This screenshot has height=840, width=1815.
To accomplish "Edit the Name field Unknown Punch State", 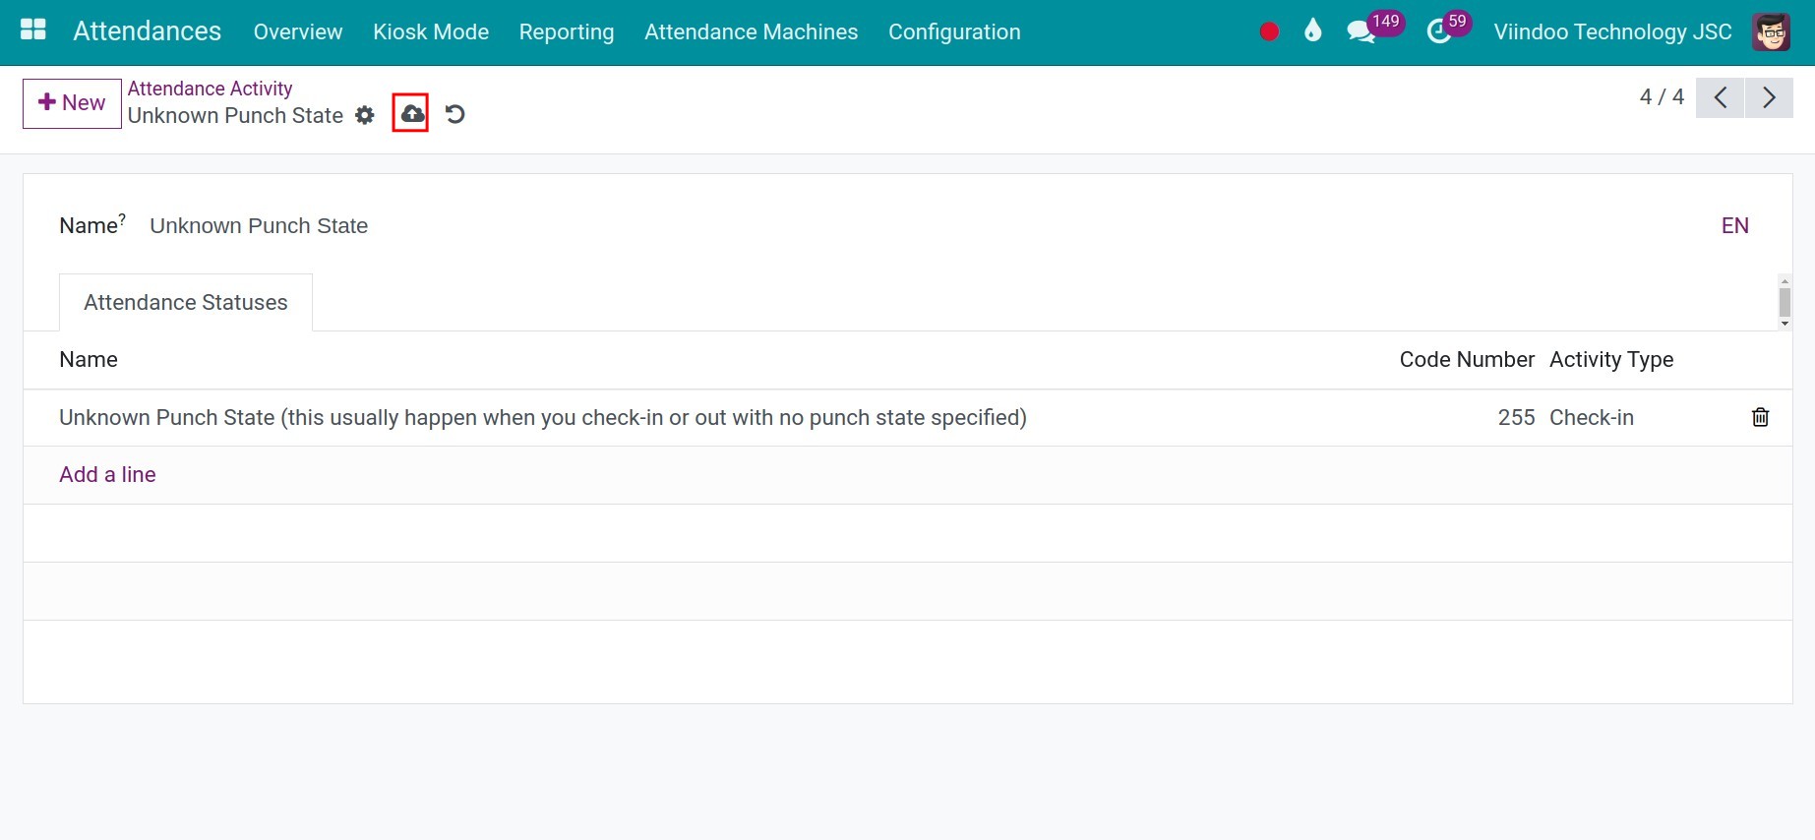I will tap(925, 225).
